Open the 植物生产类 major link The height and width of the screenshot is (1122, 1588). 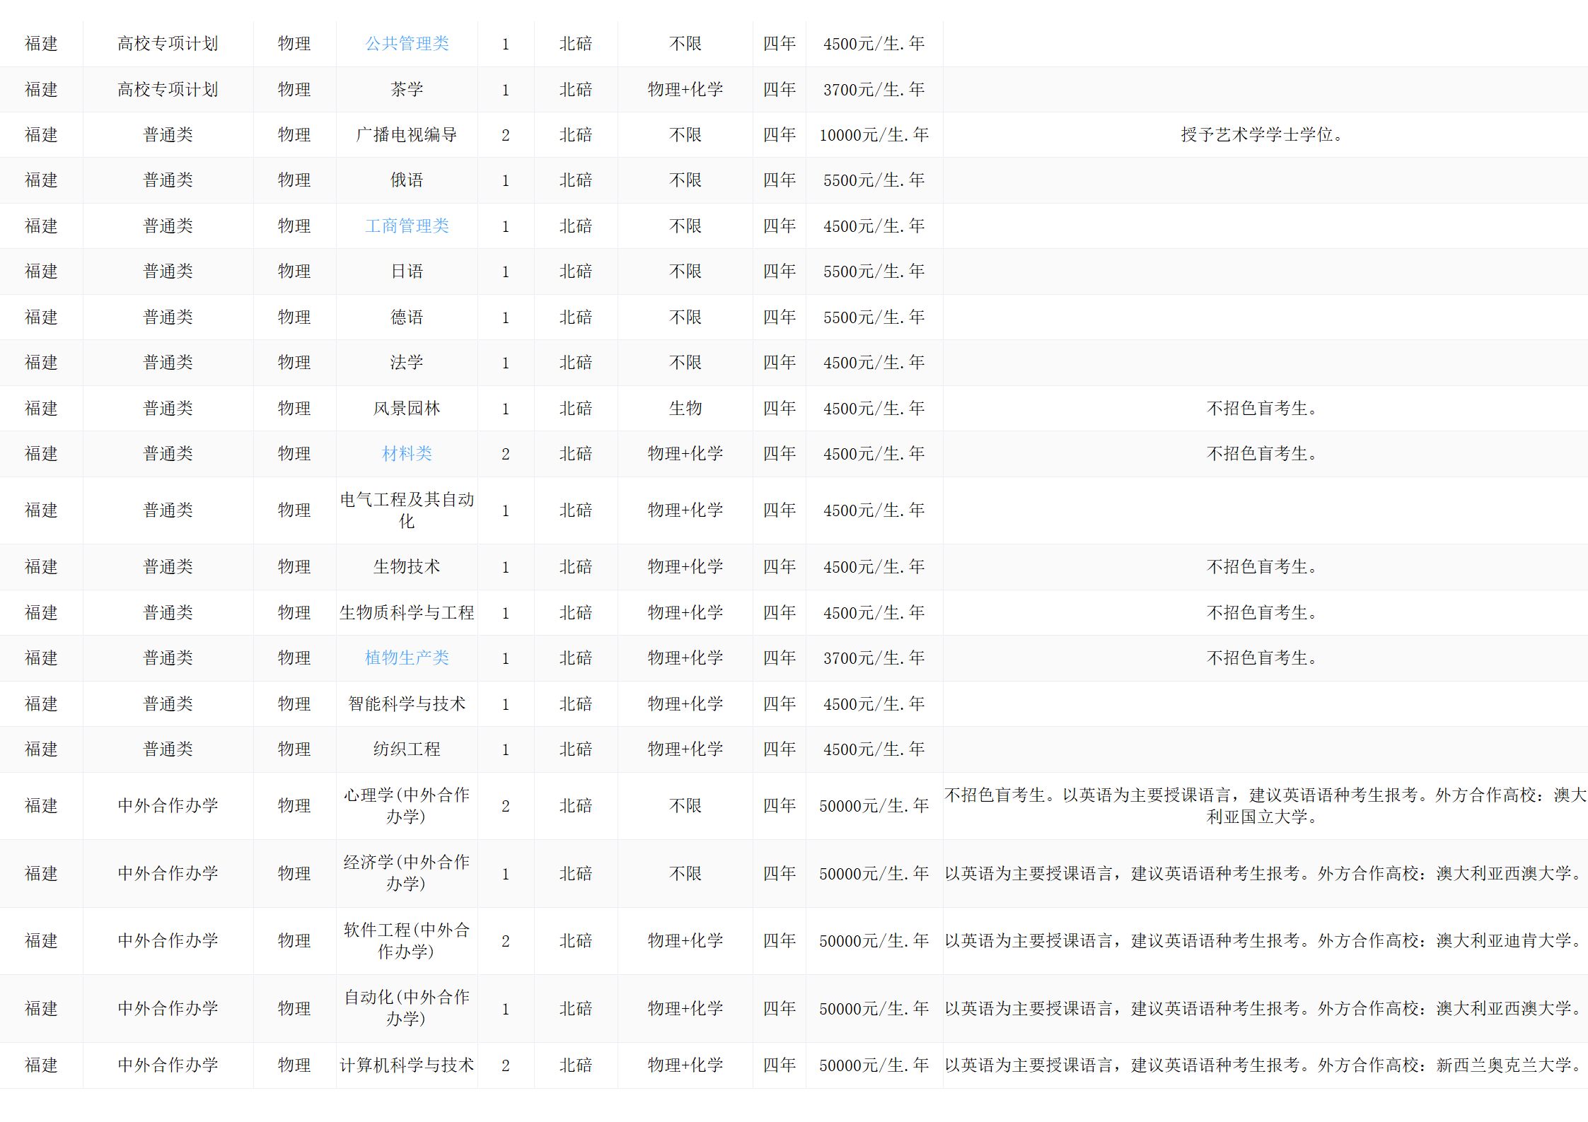[407, 658]
